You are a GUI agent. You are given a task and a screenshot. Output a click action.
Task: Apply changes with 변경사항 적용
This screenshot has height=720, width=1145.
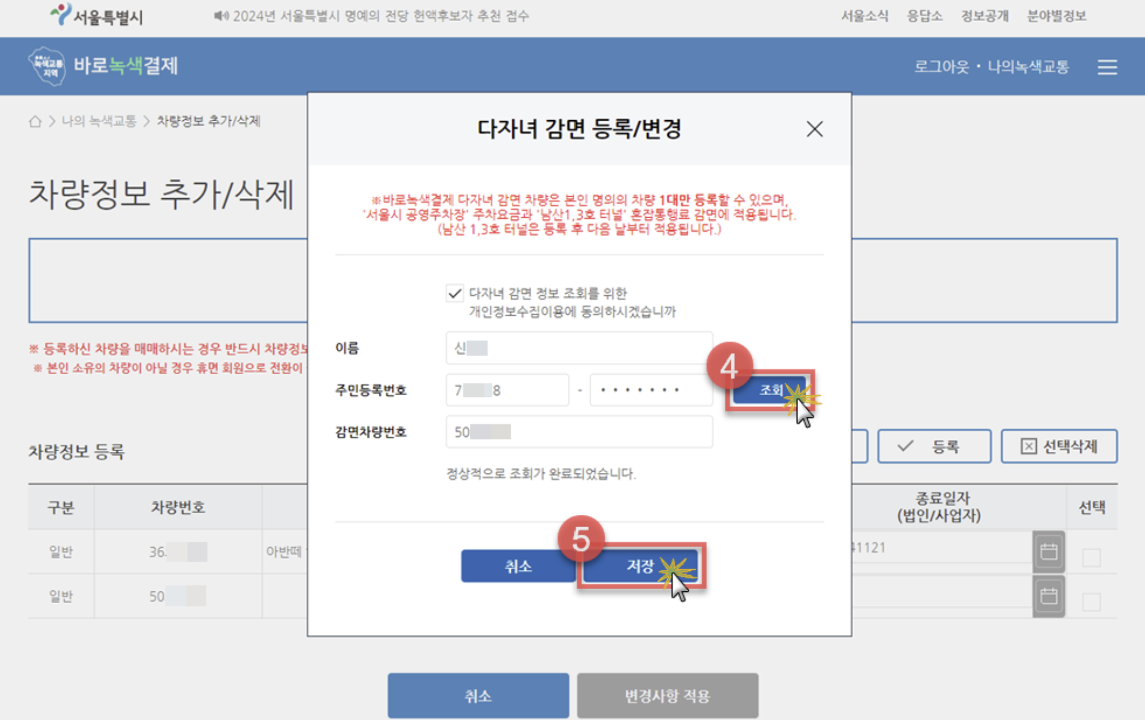(667, 696)
